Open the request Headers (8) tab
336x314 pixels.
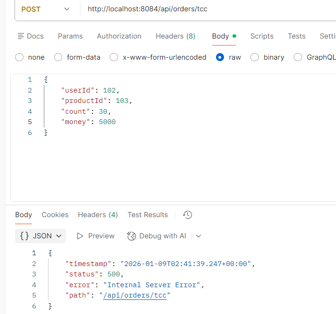coord(175,36)
